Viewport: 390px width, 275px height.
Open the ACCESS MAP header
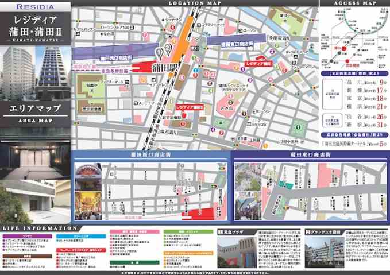[354, 3]
